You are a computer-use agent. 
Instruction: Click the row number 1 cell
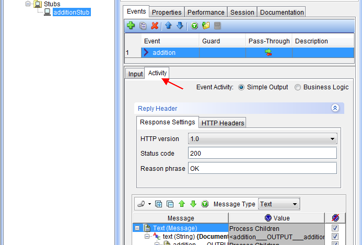click(133, 53)
